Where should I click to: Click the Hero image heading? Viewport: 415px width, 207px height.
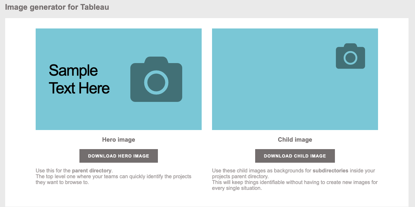pos(119,140)
